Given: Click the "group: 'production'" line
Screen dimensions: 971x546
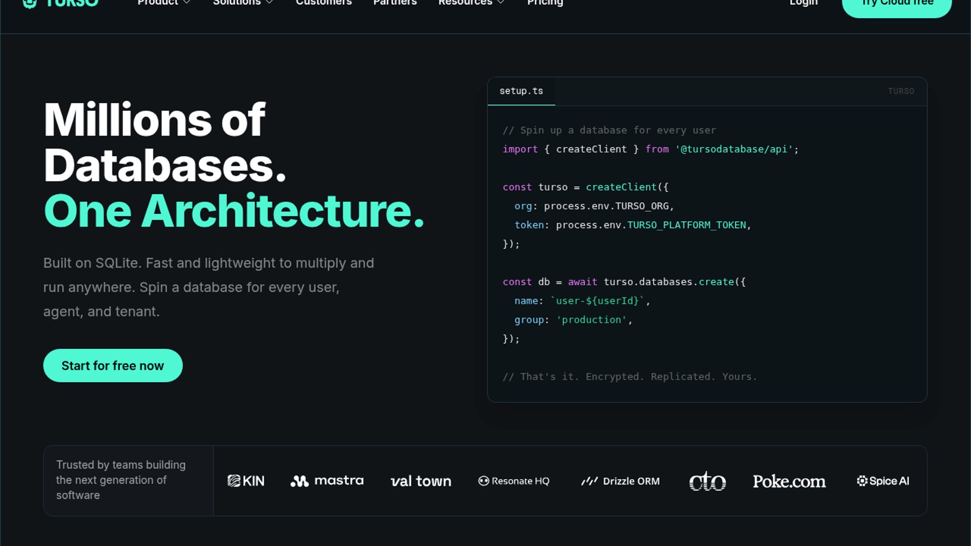Looking at the screenshot, I should coord(573,320).
